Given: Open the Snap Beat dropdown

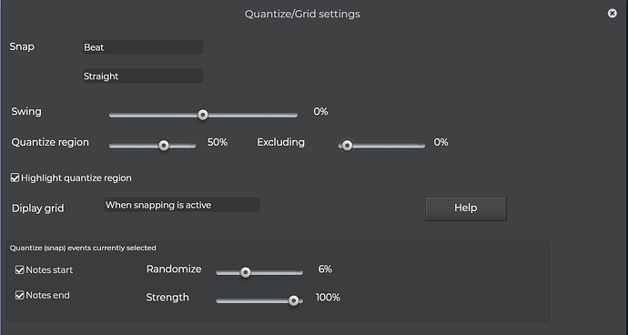Looking at the screenshot, I should click(143, 47).
